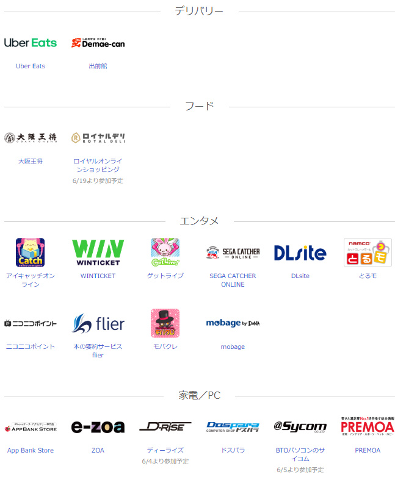Open the とるモ text link
The width and height of the screenshot is (395, 480).
pyautogui.click(x=368, y=276)
